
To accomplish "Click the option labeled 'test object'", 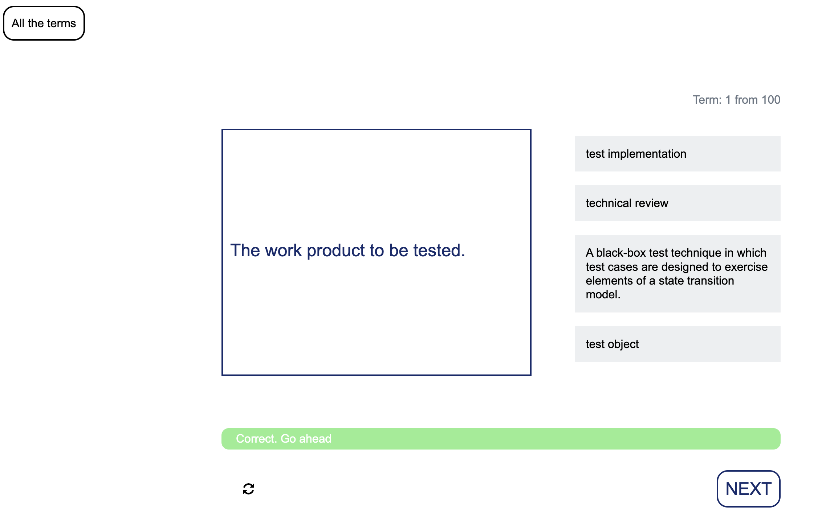I will click(x=677, y=344).
